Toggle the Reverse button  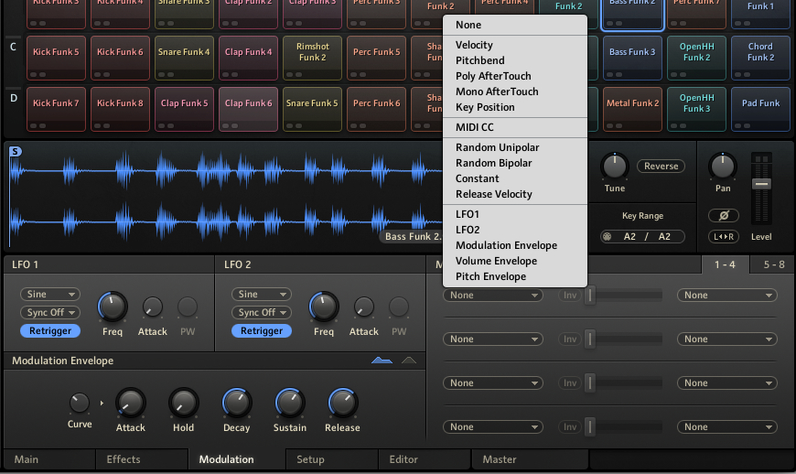[x=661, y=166]
